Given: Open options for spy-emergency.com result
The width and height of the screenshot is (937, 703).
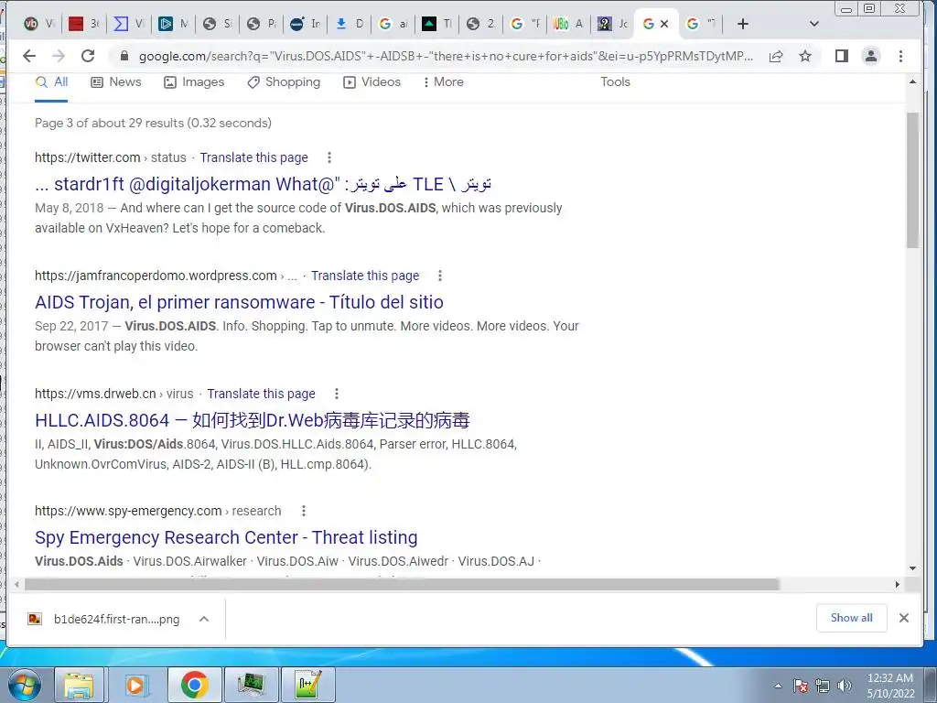Looking at the screenshot, I should [304, 511].
